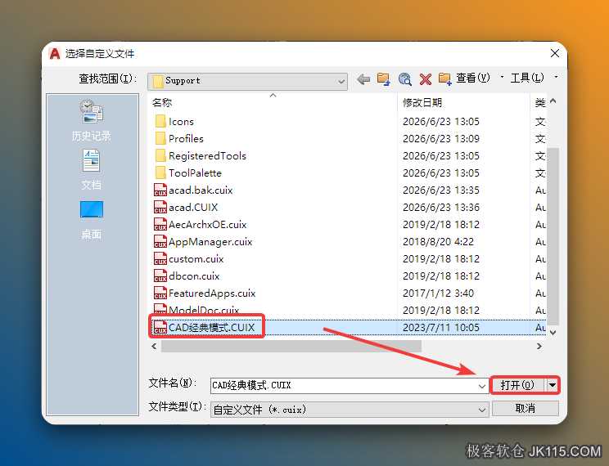
Task: Click the vertical scrollbar thumb
Action: 553,236
